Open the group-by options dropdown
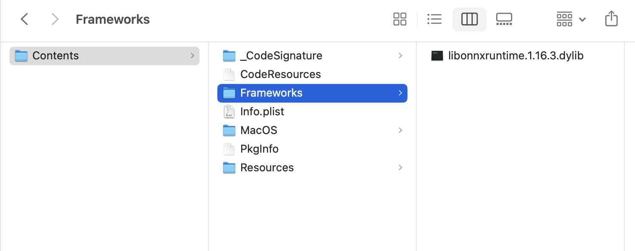Viewport: 635px width, 251px height. [571, 19]
